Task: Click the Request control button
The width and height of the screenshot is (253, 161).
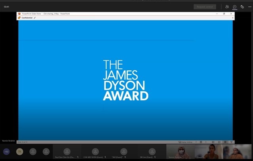Action: (205, 7)
